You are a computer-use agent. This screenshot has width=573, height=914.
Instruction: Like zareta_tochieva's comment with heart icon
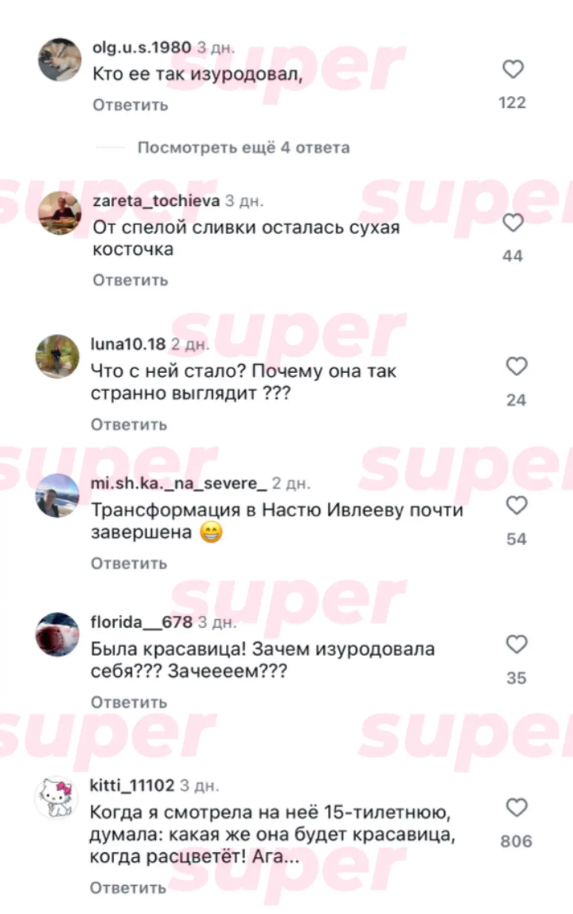pyautogui.click(x=513, y=223)
